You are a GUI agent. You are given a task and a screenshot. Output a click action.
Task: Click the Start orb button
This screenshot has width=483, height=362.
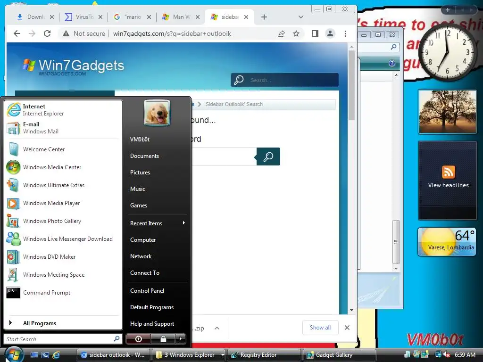(14, 354)
